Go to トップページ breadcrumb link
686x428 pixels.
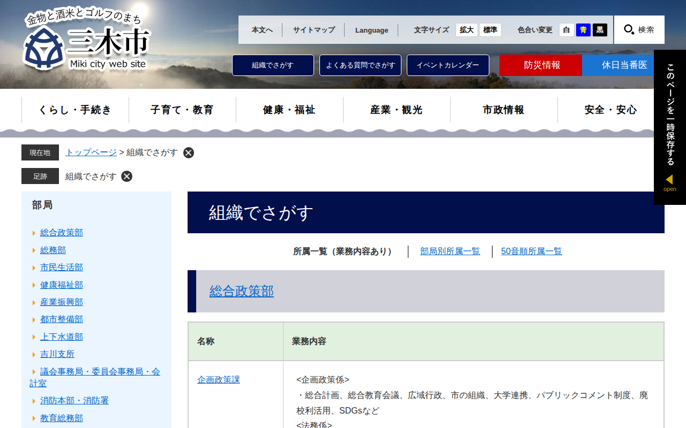point(91,152)
